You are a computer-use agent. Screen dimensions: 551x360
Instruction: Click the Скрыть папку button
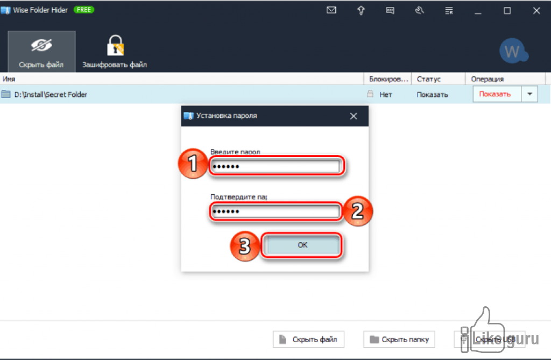(399, 339)
